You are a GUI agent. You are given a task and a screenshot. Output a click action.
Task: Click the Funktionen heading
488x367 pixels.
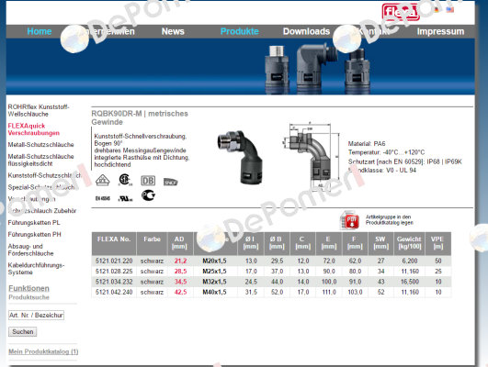[x=28, y=288]
